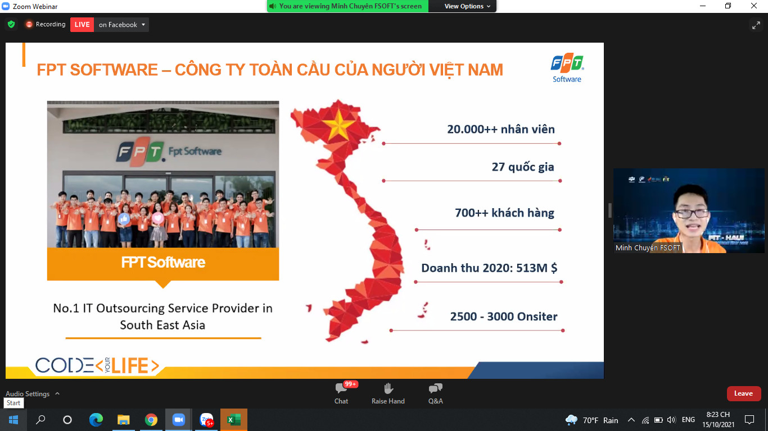Viewport: 768px width, 431px height.
Task: Open the Q&A panel
Action: 435,393
